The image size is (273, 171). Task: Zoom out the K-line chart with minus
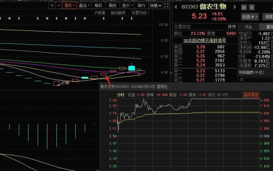pos(59,6)
